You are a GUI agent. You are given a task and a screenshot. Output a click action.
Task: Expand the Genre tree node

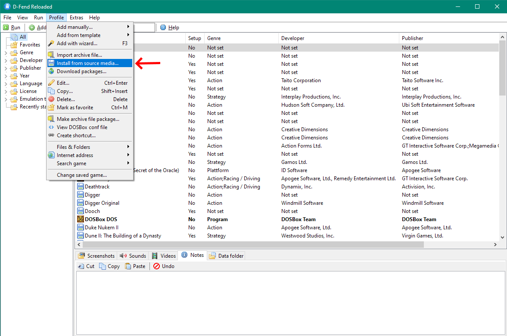click(x=6, y=53)
